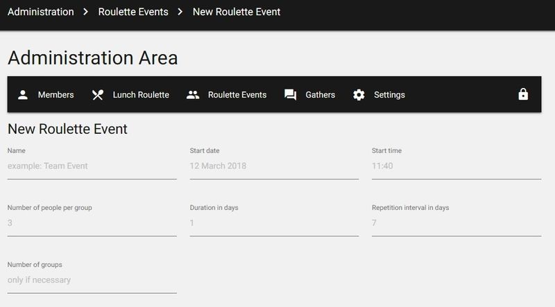This screenshot has width=555, height=307.
Task: Go to the Gathers menu label
Action: point(321,95)
